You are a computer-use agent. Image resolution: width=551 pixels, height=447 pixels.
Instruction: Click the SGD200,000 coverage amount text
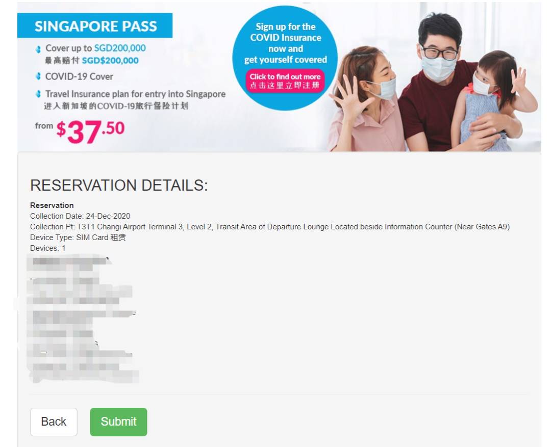(120, 48)
